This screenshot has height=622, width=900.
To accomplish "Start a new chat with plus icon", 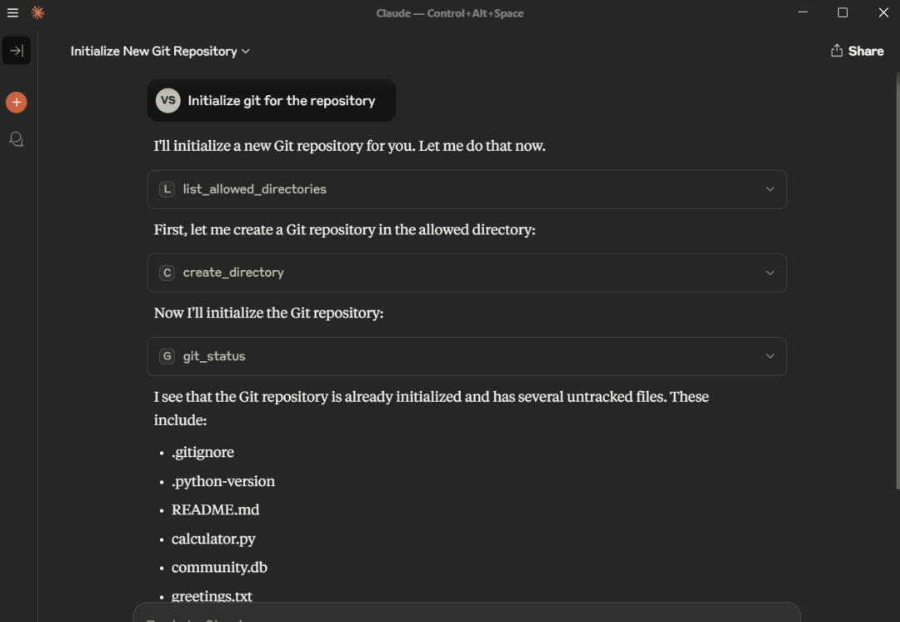I will point(16,103).
